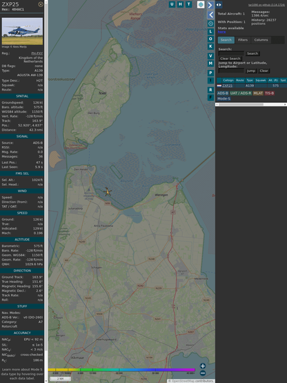Click the P map button
Viewport: 287px width, 383px height.
(x=210, y=73)
